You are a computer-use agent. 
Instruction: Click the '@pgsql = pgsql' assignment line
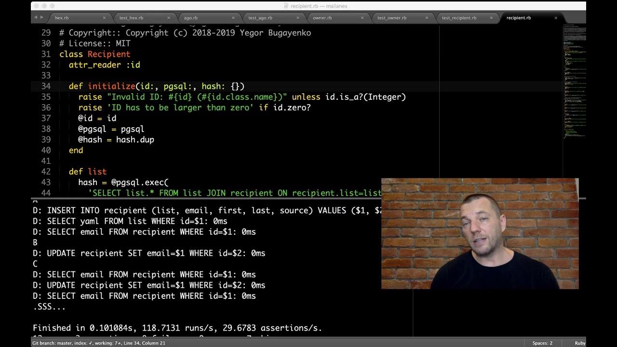[x=111, y=129]
